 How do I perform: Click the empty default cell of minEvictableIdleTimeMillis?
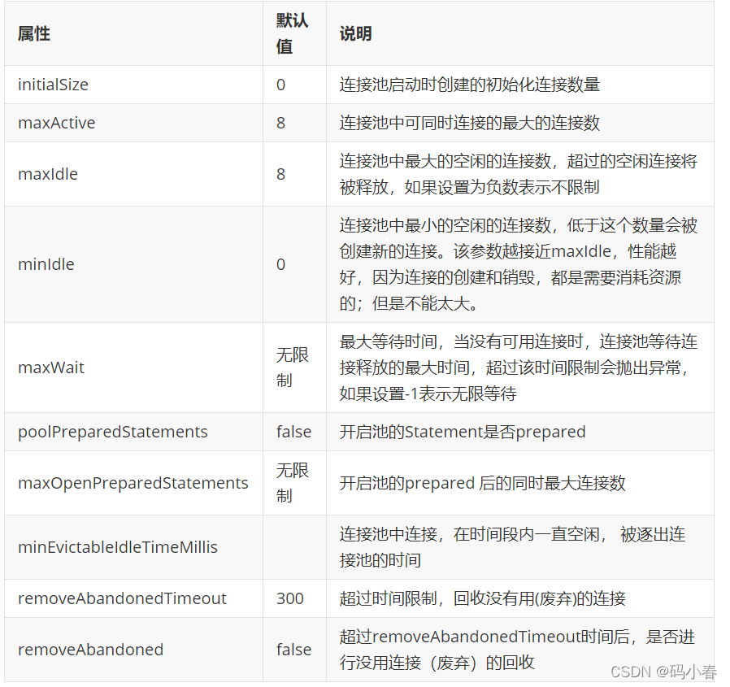293,547
